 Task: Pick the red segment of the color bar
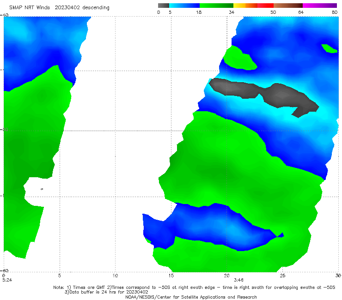point(265,6)
